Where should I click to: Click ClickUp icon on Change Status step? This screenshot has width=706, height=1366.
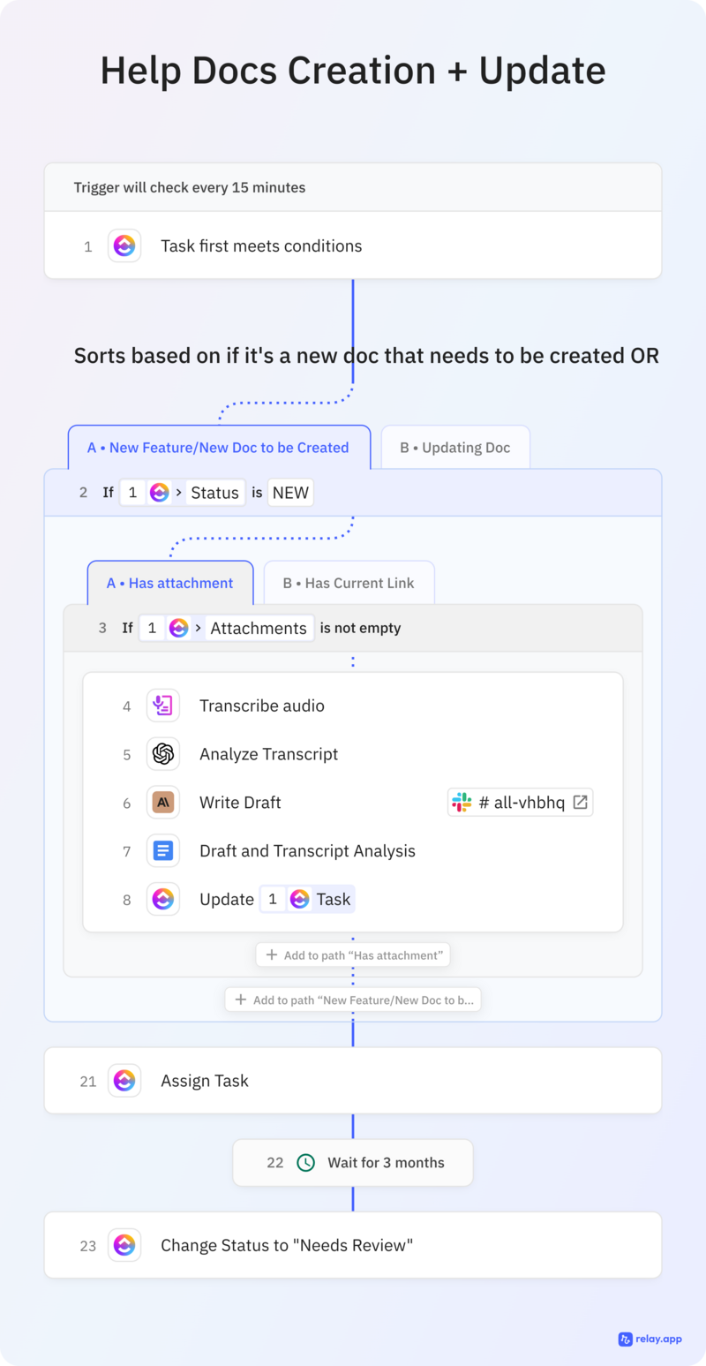124,1246
